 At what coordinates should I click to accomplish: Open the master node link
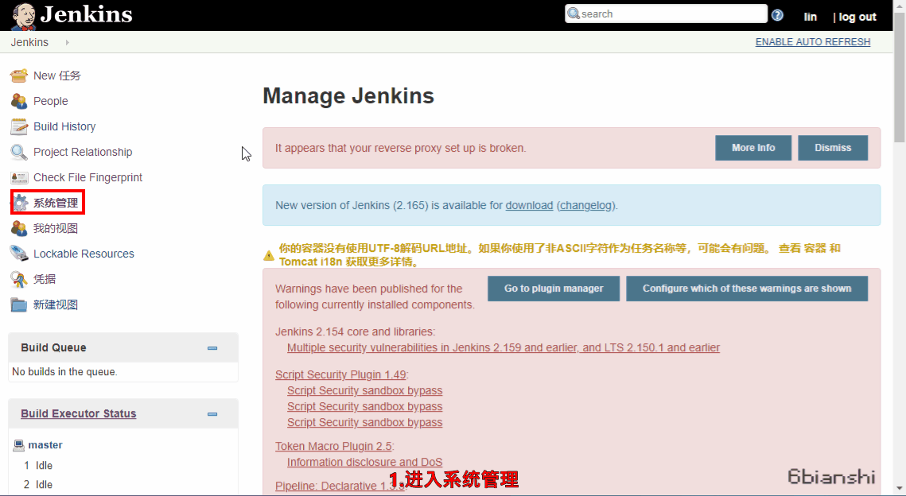coord(45,445)
